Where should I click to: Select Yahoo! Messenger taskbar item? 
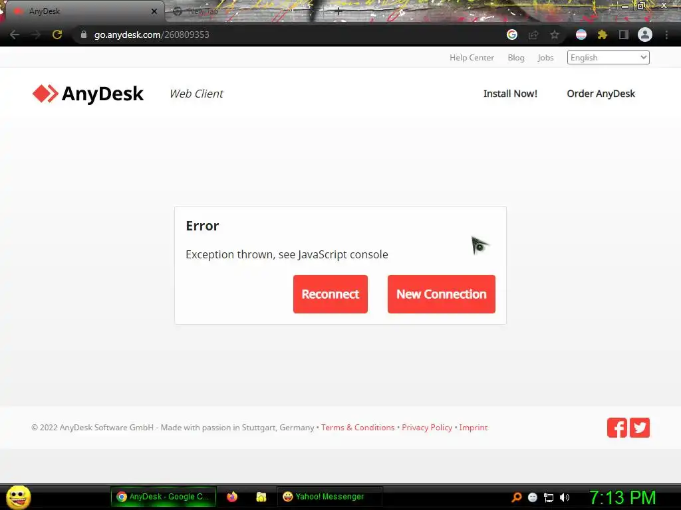tap(329, 497)
